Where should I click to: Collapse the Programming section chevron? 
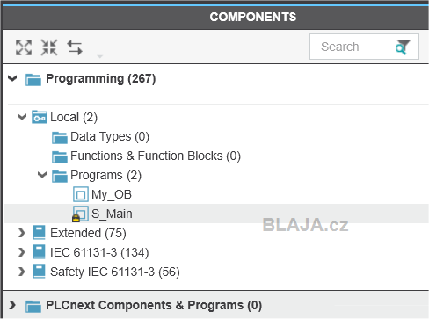click(x=12, y=78)
